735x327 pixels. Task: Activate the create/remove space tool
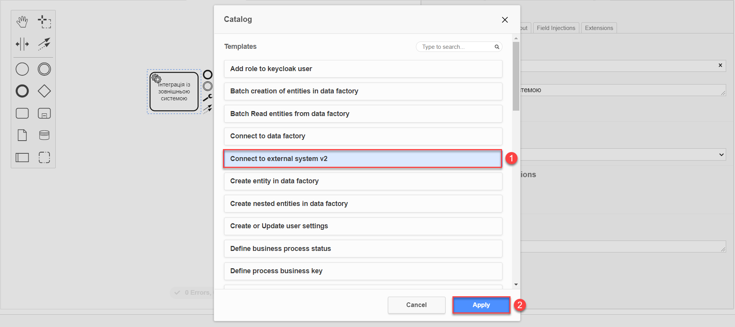[22, 44]
